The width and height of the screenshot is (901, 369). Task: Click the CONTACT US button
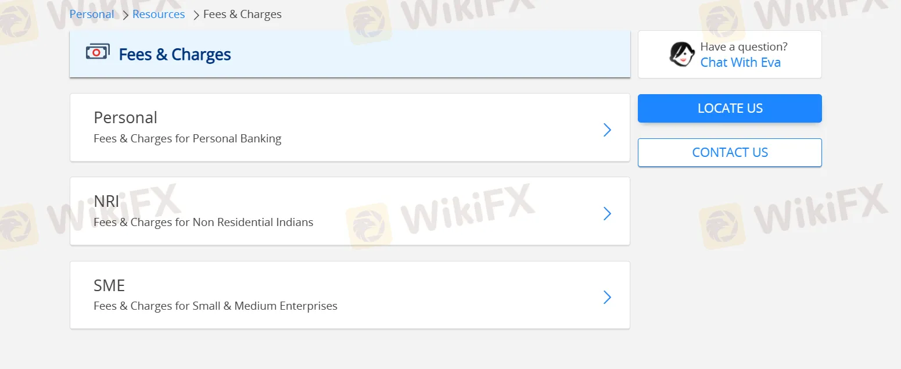[730, 152]
